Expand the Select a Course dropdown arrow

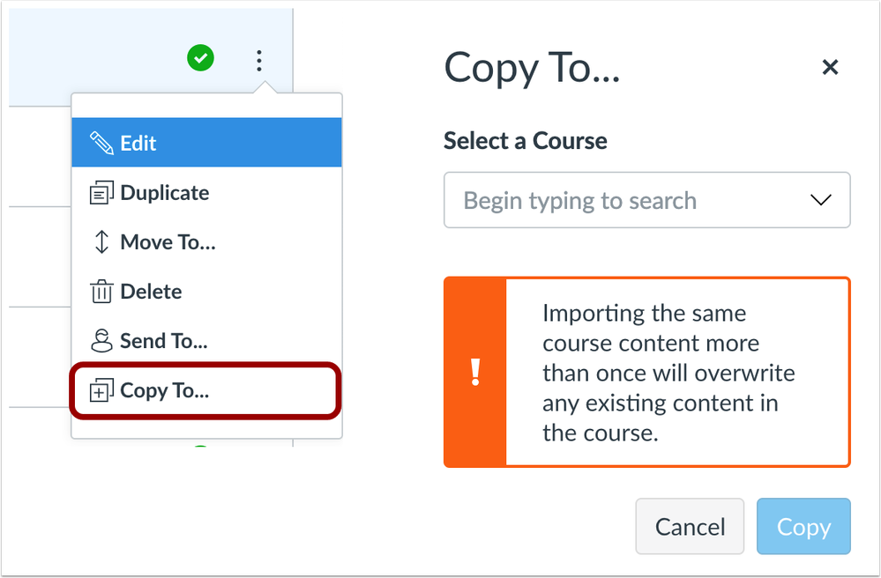click(x=821, y=200)
